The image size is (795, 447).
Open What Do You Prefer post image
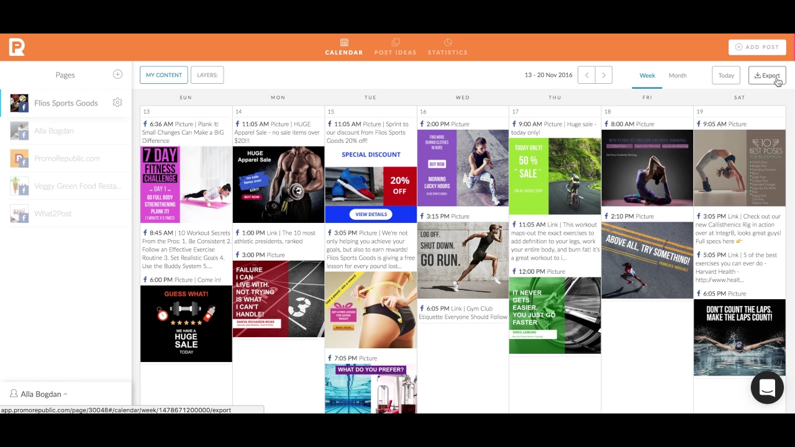tap(371, 389)
